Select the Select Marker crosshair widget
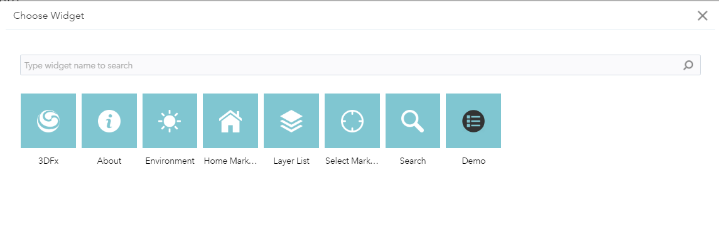The height and width of the screenshot is (241, 719). [352, 121]
